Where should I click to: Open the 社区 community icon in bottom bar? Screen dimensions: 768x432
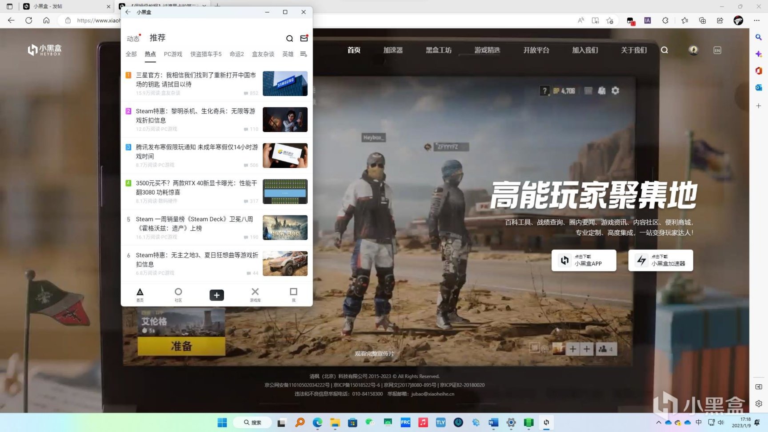coord(178,295)
